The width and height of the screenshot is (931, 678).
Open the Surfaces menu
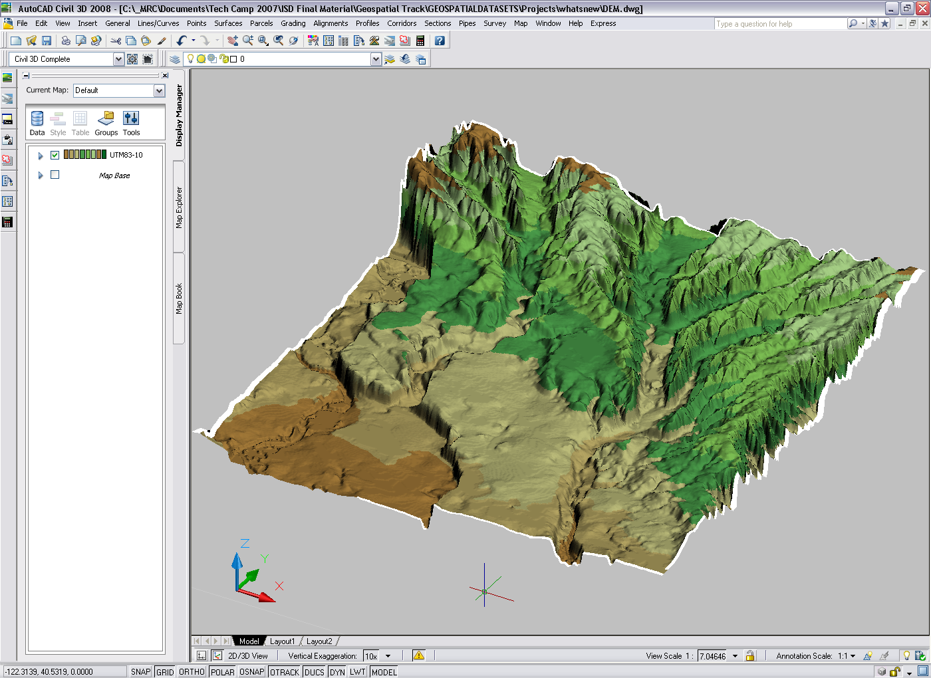point(228,23)
